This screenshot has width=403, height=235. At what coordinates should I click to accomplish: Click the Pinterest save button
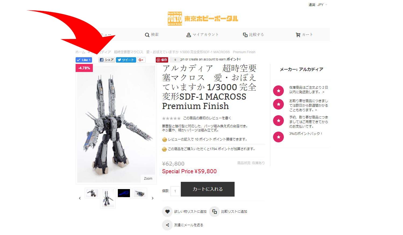[x=162, y=60]
